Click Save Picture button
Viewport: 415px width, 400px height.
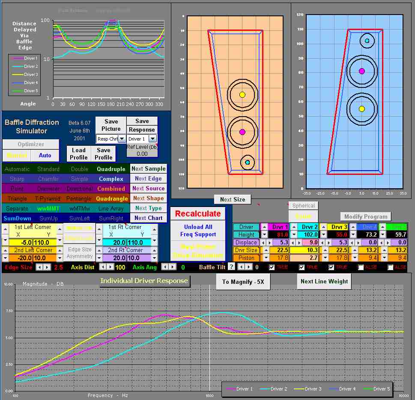click(111, 125)
